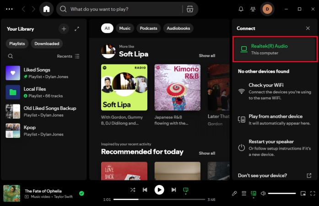
Task: Select the All filter tab
Action: (x=107, y=28)
